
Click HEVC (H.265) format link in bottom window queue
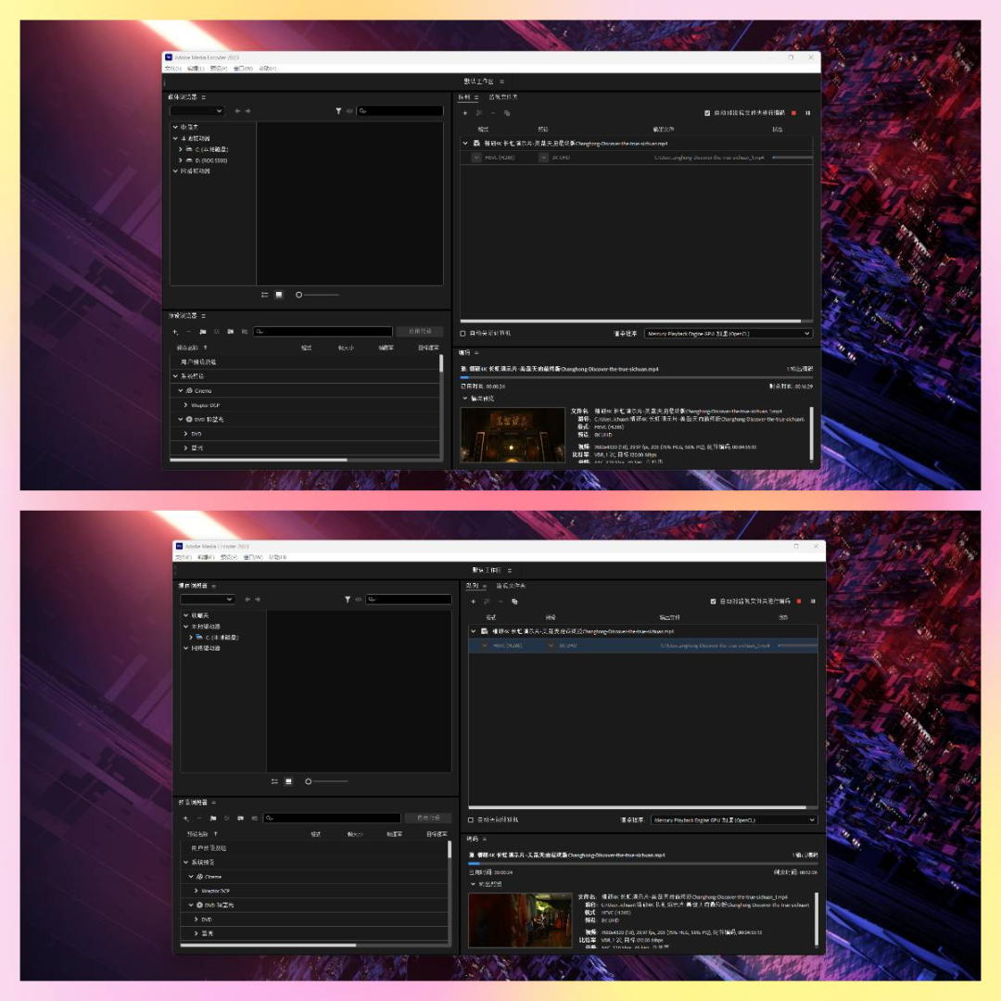pos(508,645)
